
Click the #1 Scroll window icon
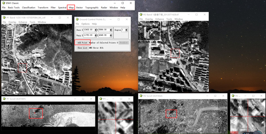tap(4, 99)
